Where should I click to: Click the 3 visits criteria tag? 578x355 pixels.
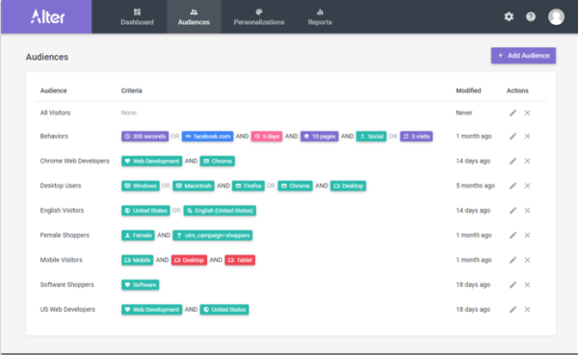[416, 137]
